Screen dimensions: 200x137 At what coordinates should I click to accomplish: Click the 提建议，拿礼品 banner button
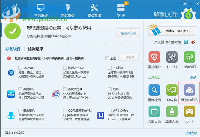pyautogui.click(x=172, y=31)
